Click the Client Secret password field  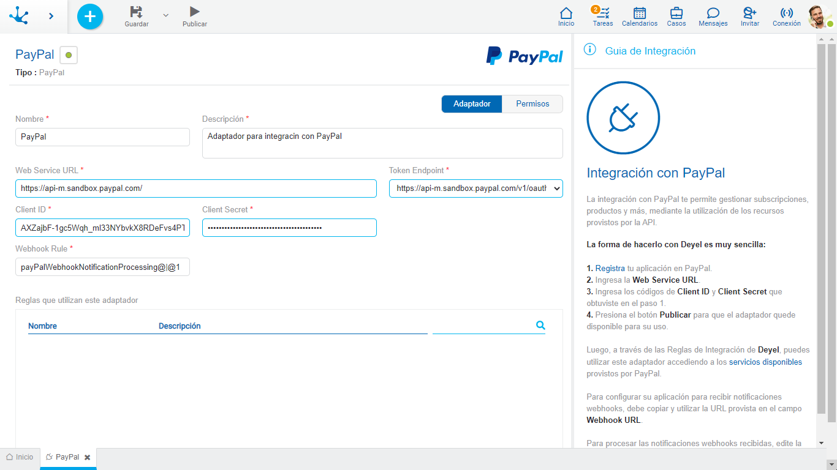pyautogui.click(x=289, y=228)
